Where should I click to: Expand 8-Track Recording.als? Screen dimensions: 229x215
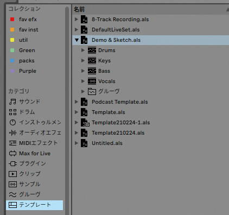coord(77,19)
